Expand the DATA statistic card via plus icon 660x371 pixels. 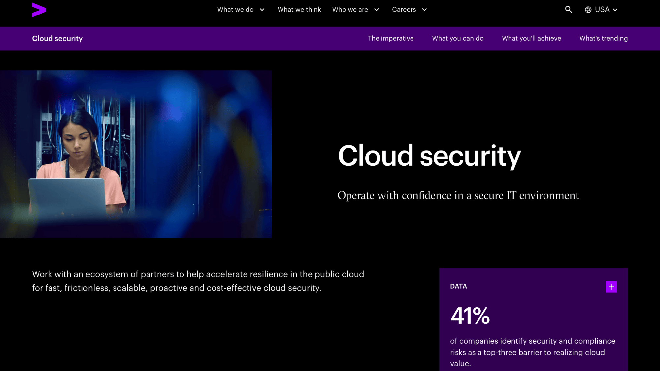coord(611,287)
